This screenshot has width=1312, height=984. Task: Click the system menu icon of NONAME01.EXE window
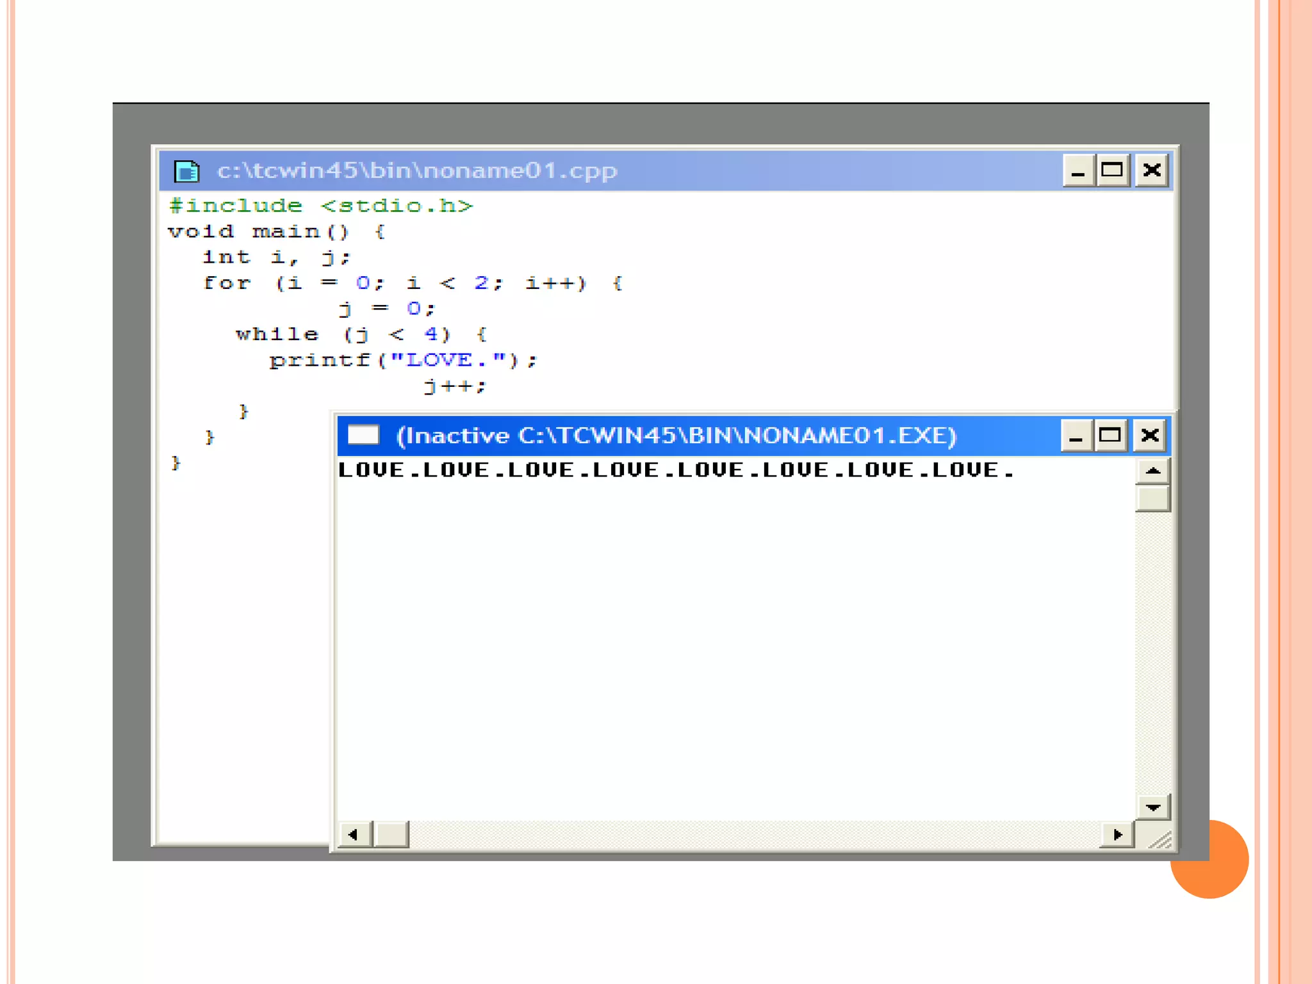[363, 435]
